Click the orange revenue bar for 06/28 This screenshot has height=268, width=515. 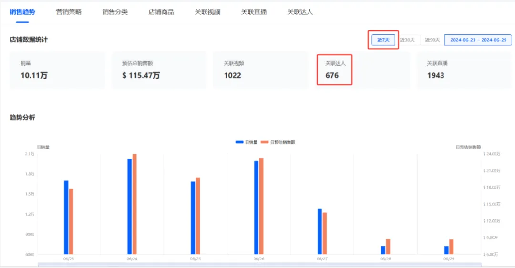tap(388, 247)
